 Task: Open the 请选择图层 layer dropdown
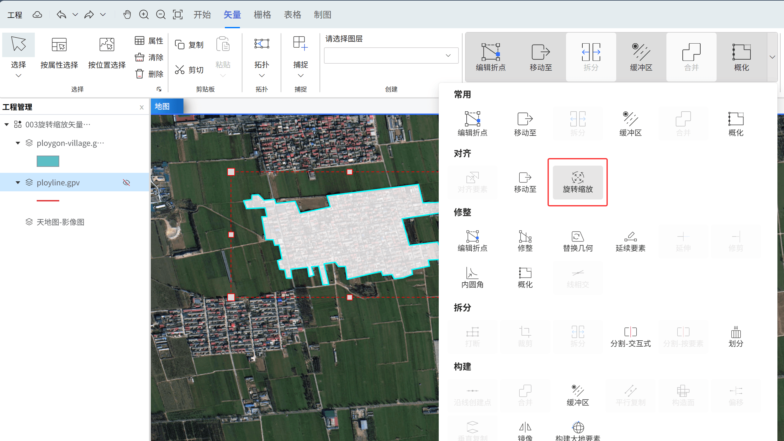coord(391,56)
